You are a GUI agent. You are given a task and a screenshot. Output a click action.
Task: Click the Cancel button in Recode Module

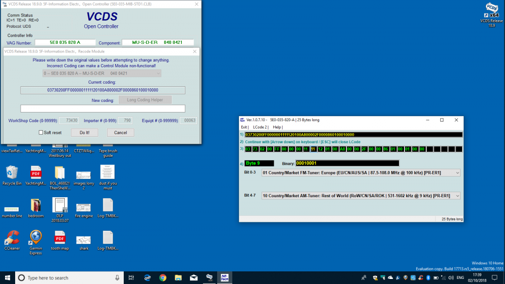tap(121, 133)
